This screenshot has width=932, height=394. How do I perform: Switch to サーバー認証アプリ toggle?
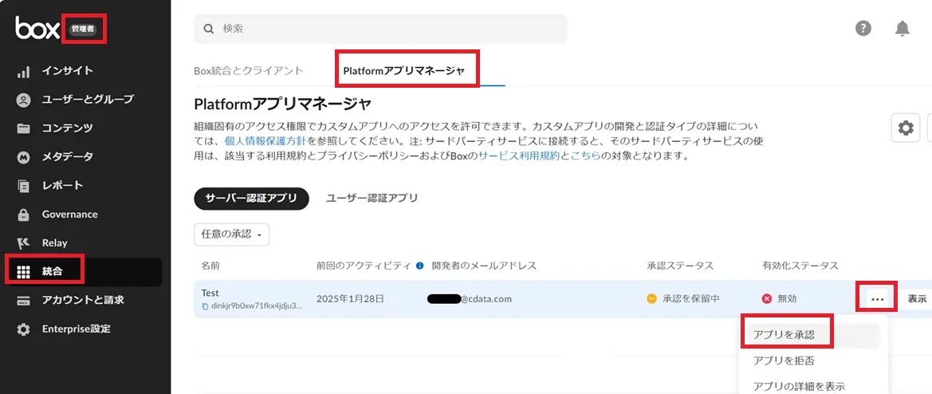click(x=251, y=198)
